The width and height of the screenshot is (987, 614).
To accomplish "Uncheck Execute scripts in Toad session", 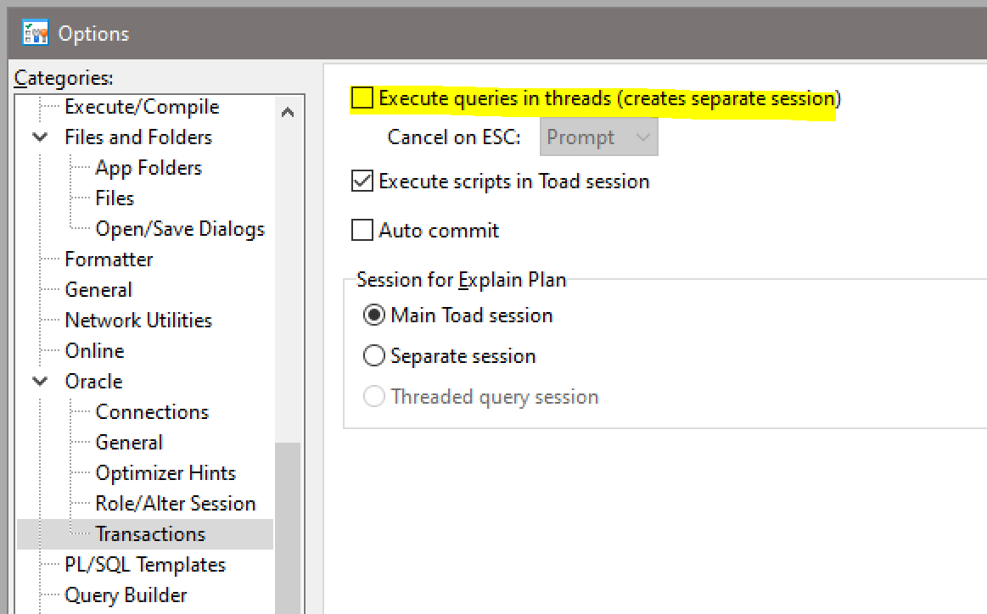I will coord(362,181).
